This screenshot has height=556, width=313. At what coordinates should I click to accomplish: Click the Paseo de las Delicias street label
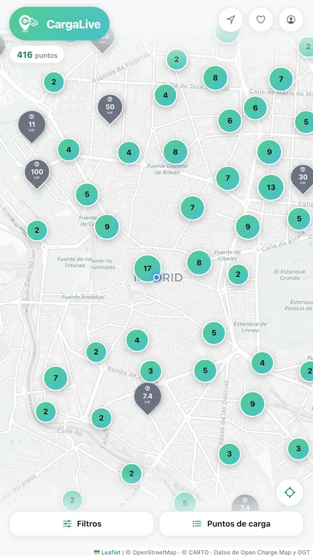coord(224,413)
